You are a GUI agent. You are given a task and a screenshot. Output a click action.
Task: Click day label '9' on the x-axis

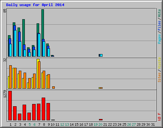click(x=49, y=124)
